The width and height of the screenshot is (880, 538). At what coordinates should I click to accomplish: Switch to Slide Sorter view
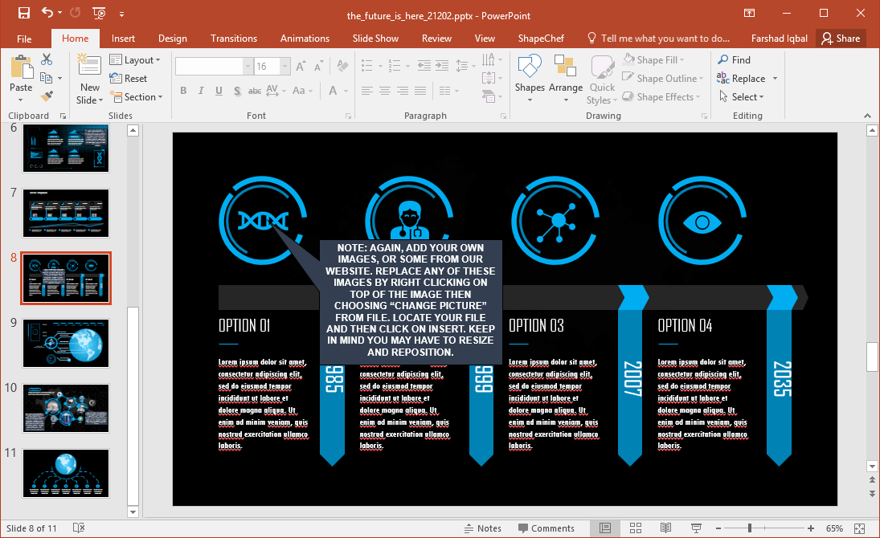coord(636,528)
